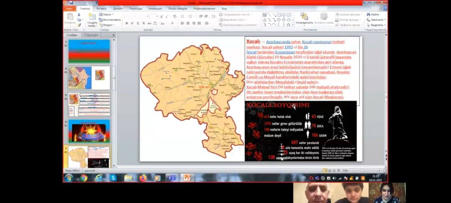Toggle bold Ж formatting
The width and height of the screenshot is (451, 203).
[x=127, y=23]
